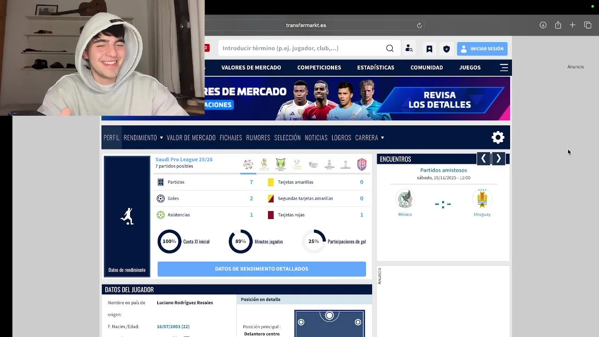
Task: Click the Goles football icon
Action: coord(161,198)
